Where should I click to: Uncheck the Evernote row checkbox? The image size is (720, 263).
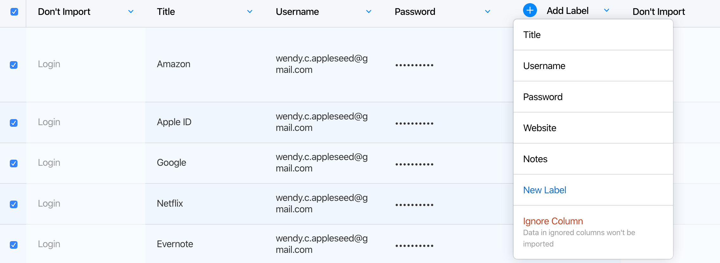13,245
